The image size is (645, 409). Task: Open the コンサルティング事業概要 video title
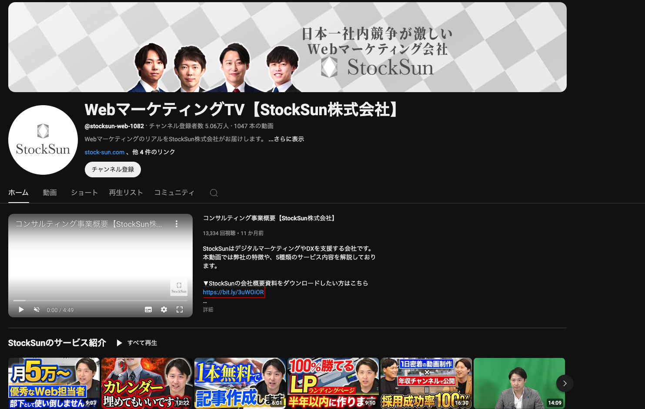click(x=270, y=218)
